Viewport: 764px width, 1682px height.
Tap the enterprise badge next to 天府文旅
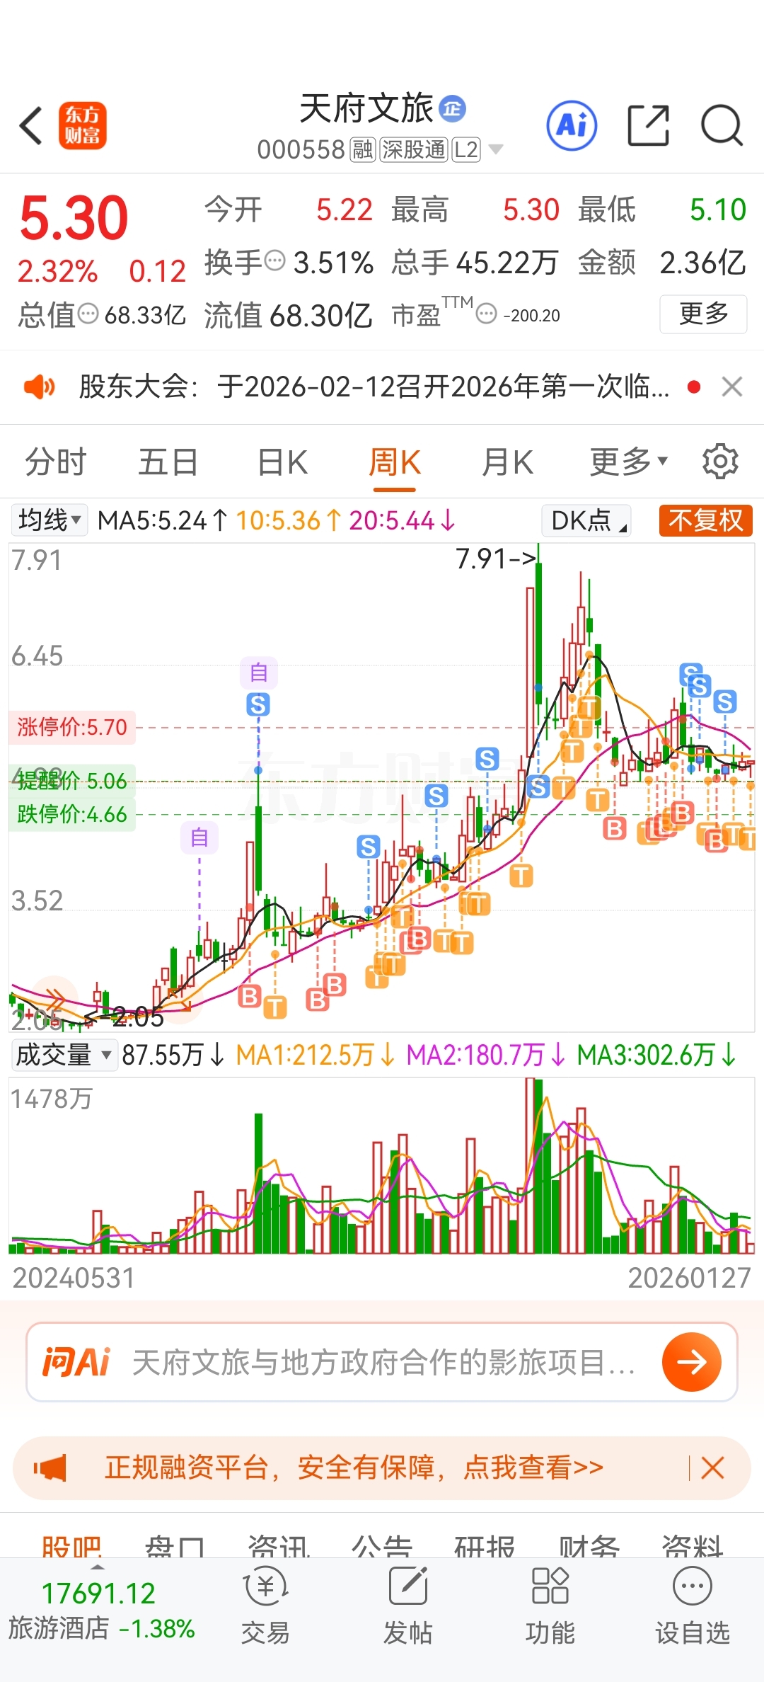(x=453, y=108)
